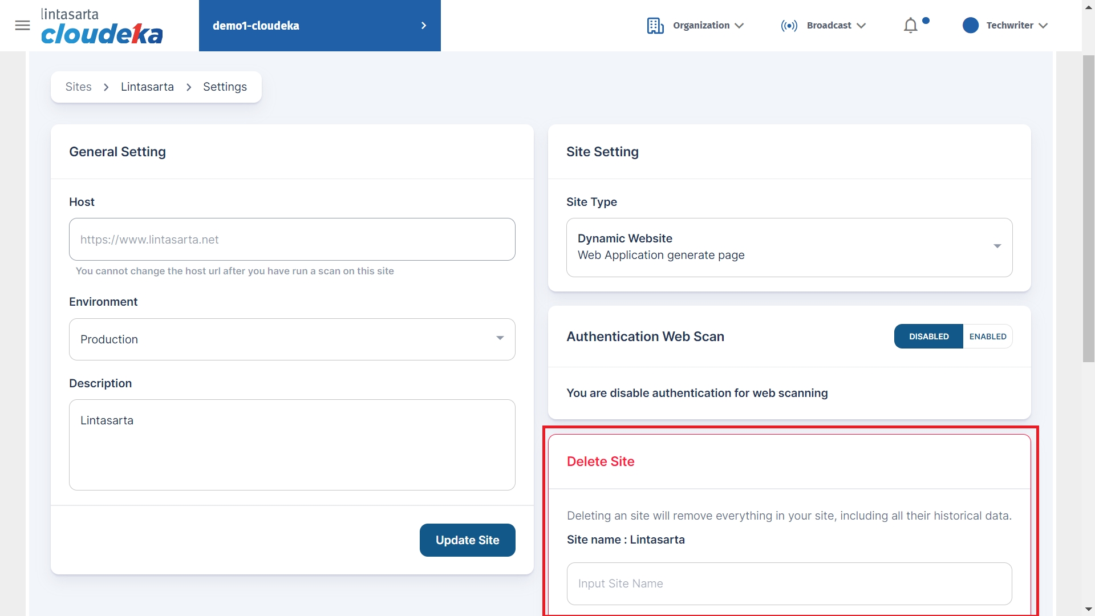Image resolution: width=1095 pixels, height=616 pixels.
Task: Click the Organization building icon
Action: click(x=655, y=26)
